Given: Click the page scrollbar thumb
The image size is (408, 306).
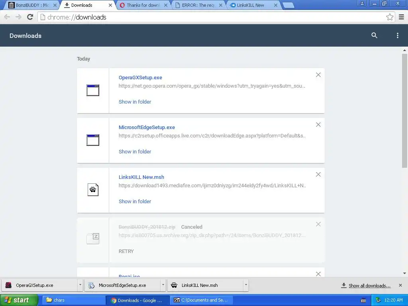Looking at the screenshot, I should click(x=404, y=111).
